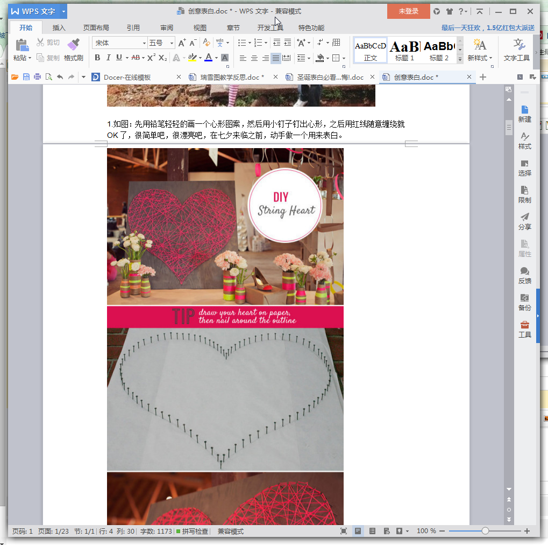
Task: Switch to the 页面布局 ribbon tab
Action: click(96, 27)
